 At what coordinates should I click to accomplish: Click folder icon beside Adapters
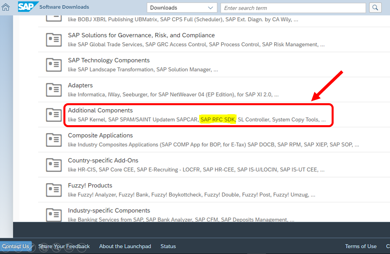click(x=54, y=90)
